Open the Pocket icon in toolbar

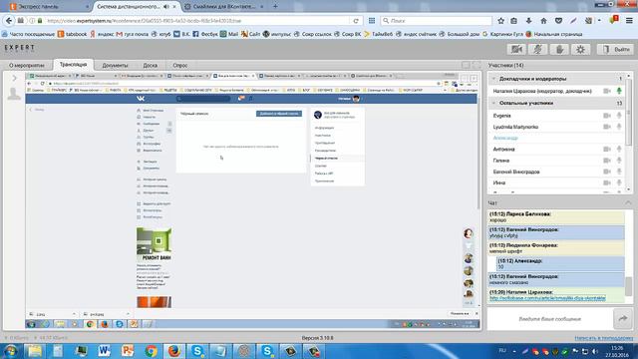pos(558,20)
